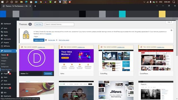The width and height of the screenshot is (178, 100).
Task: Open the ENG language switcher
Action: tap(161, 2)
